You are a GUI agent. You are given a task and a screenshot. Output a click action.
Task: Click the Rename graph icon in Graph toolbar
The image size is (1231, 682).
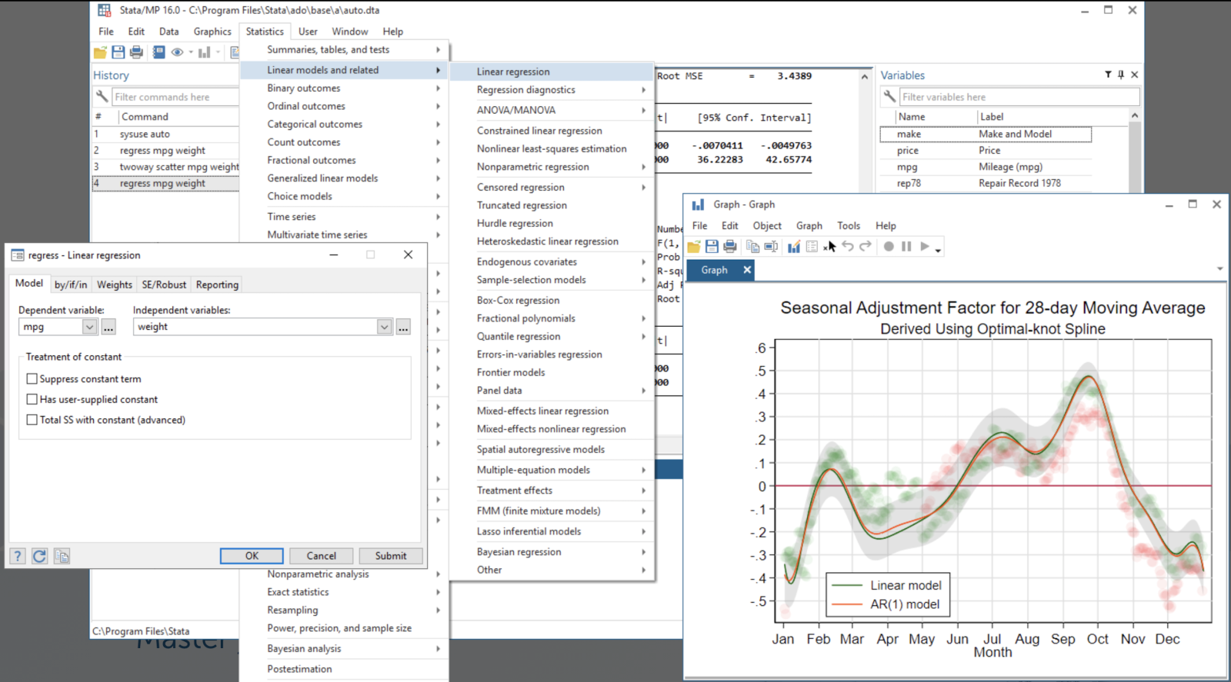[771, 247]
